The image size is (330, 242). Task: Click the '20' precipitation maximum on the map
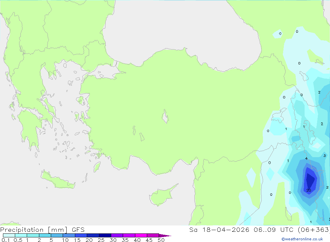click(309, 190)
